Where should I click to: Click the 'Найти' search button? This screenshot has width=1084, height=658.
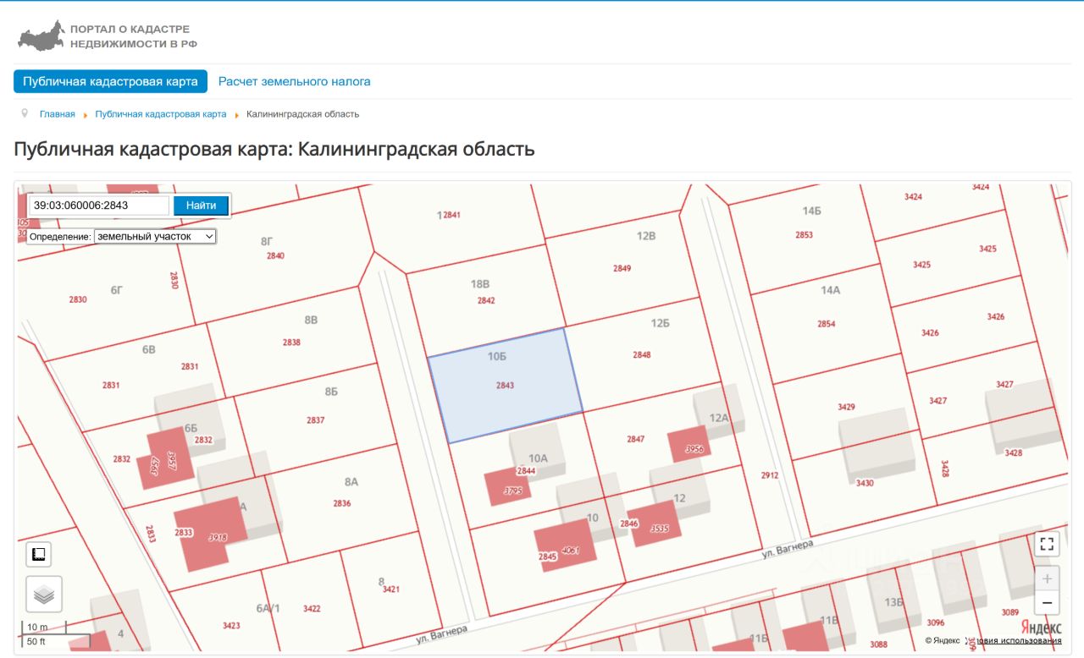click(x=201, y=206)
